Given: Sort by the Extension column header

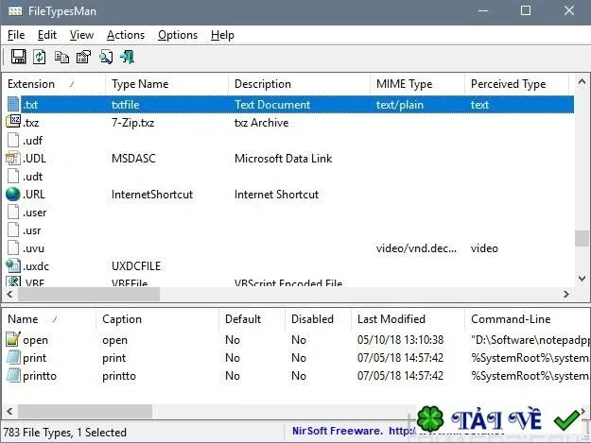Looking at the screenshot, I should 54,84.
